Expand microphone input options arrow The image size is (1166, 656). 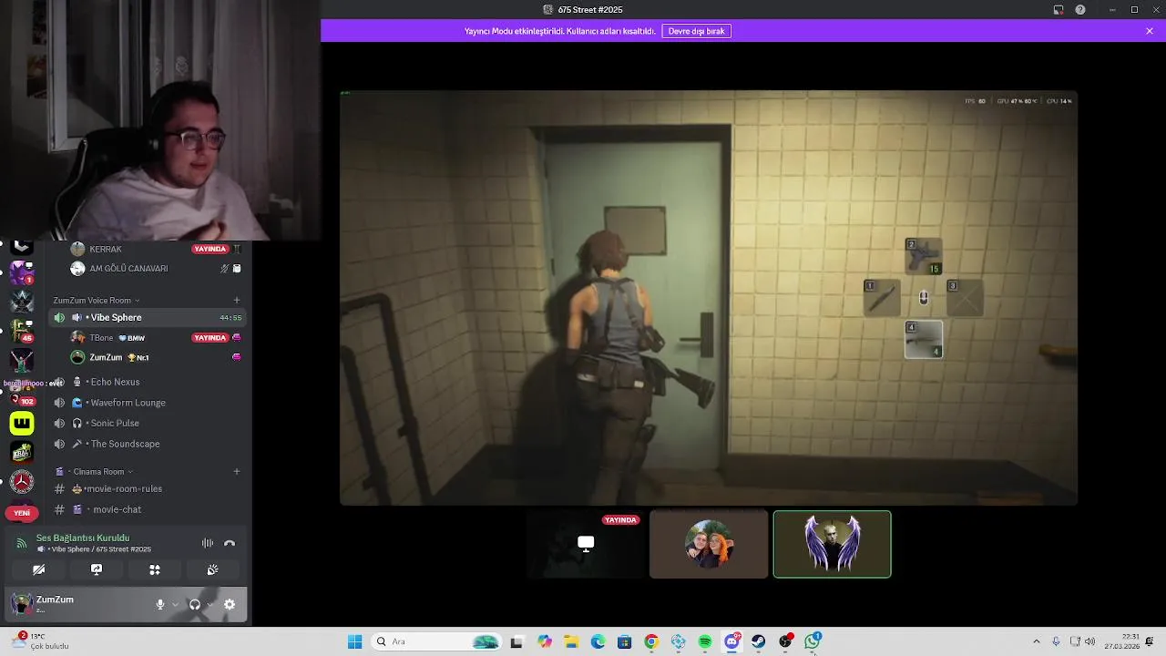[x=175, y=604]
